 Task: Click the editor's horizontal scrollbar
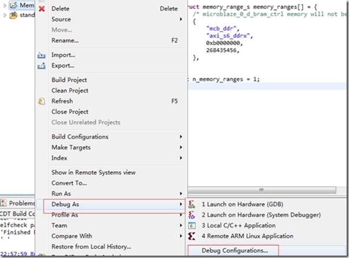[262, 190]
